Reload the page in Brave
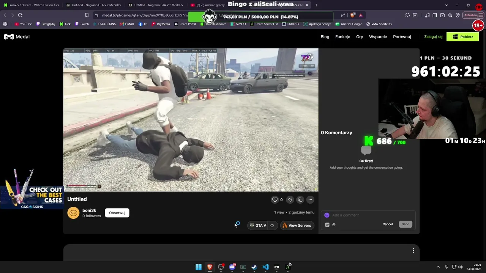 20,15
